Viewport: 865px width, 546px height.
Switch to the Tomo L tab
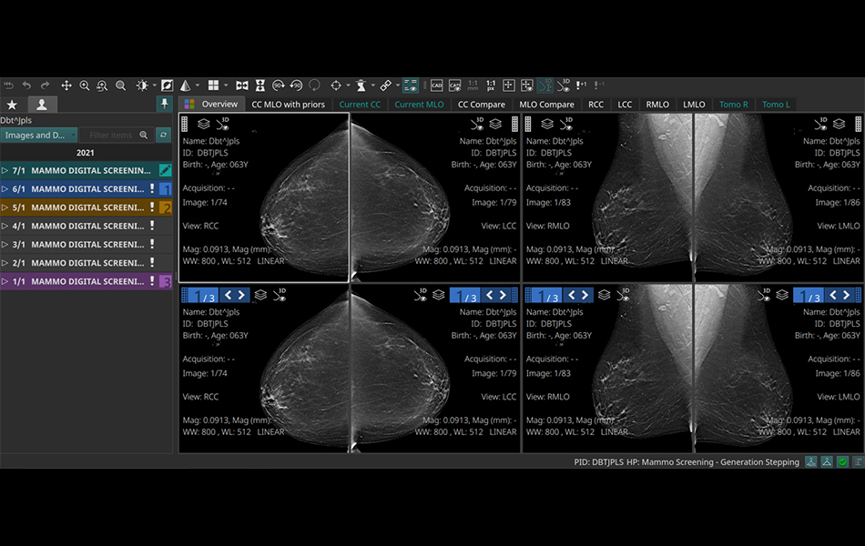776,105
